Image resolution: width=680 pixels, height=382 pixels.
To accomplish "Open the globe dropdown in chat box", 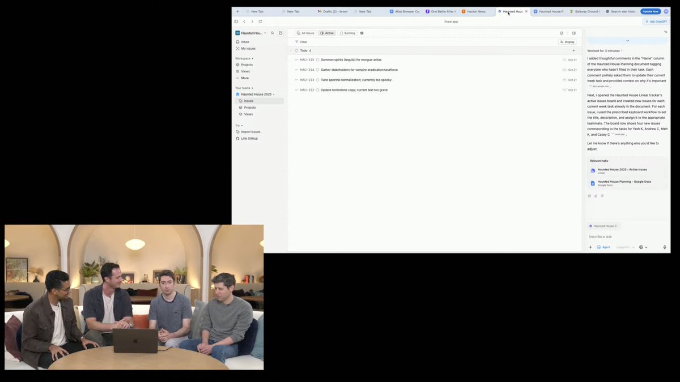I will 643,247.
